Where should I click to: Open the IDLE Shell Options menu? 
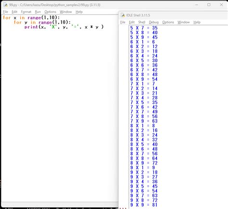pos(168,22)
